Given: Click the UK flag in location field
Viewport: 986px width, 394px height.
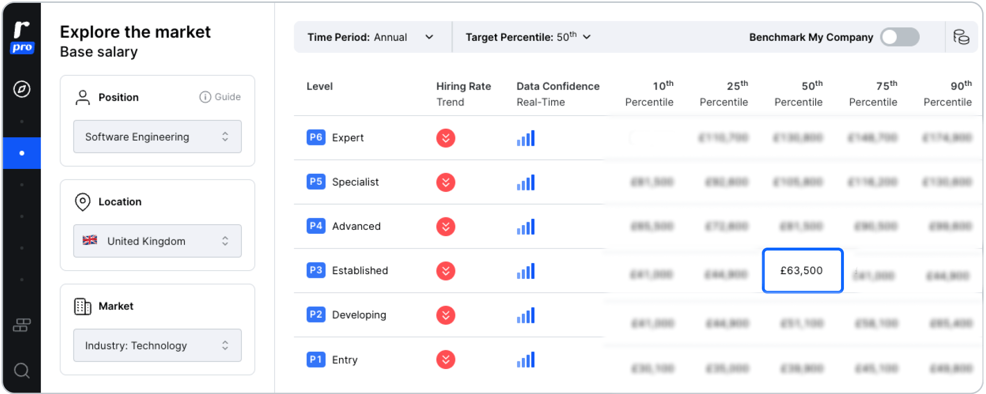Looking at the screenshot, I should coord(90,240).
